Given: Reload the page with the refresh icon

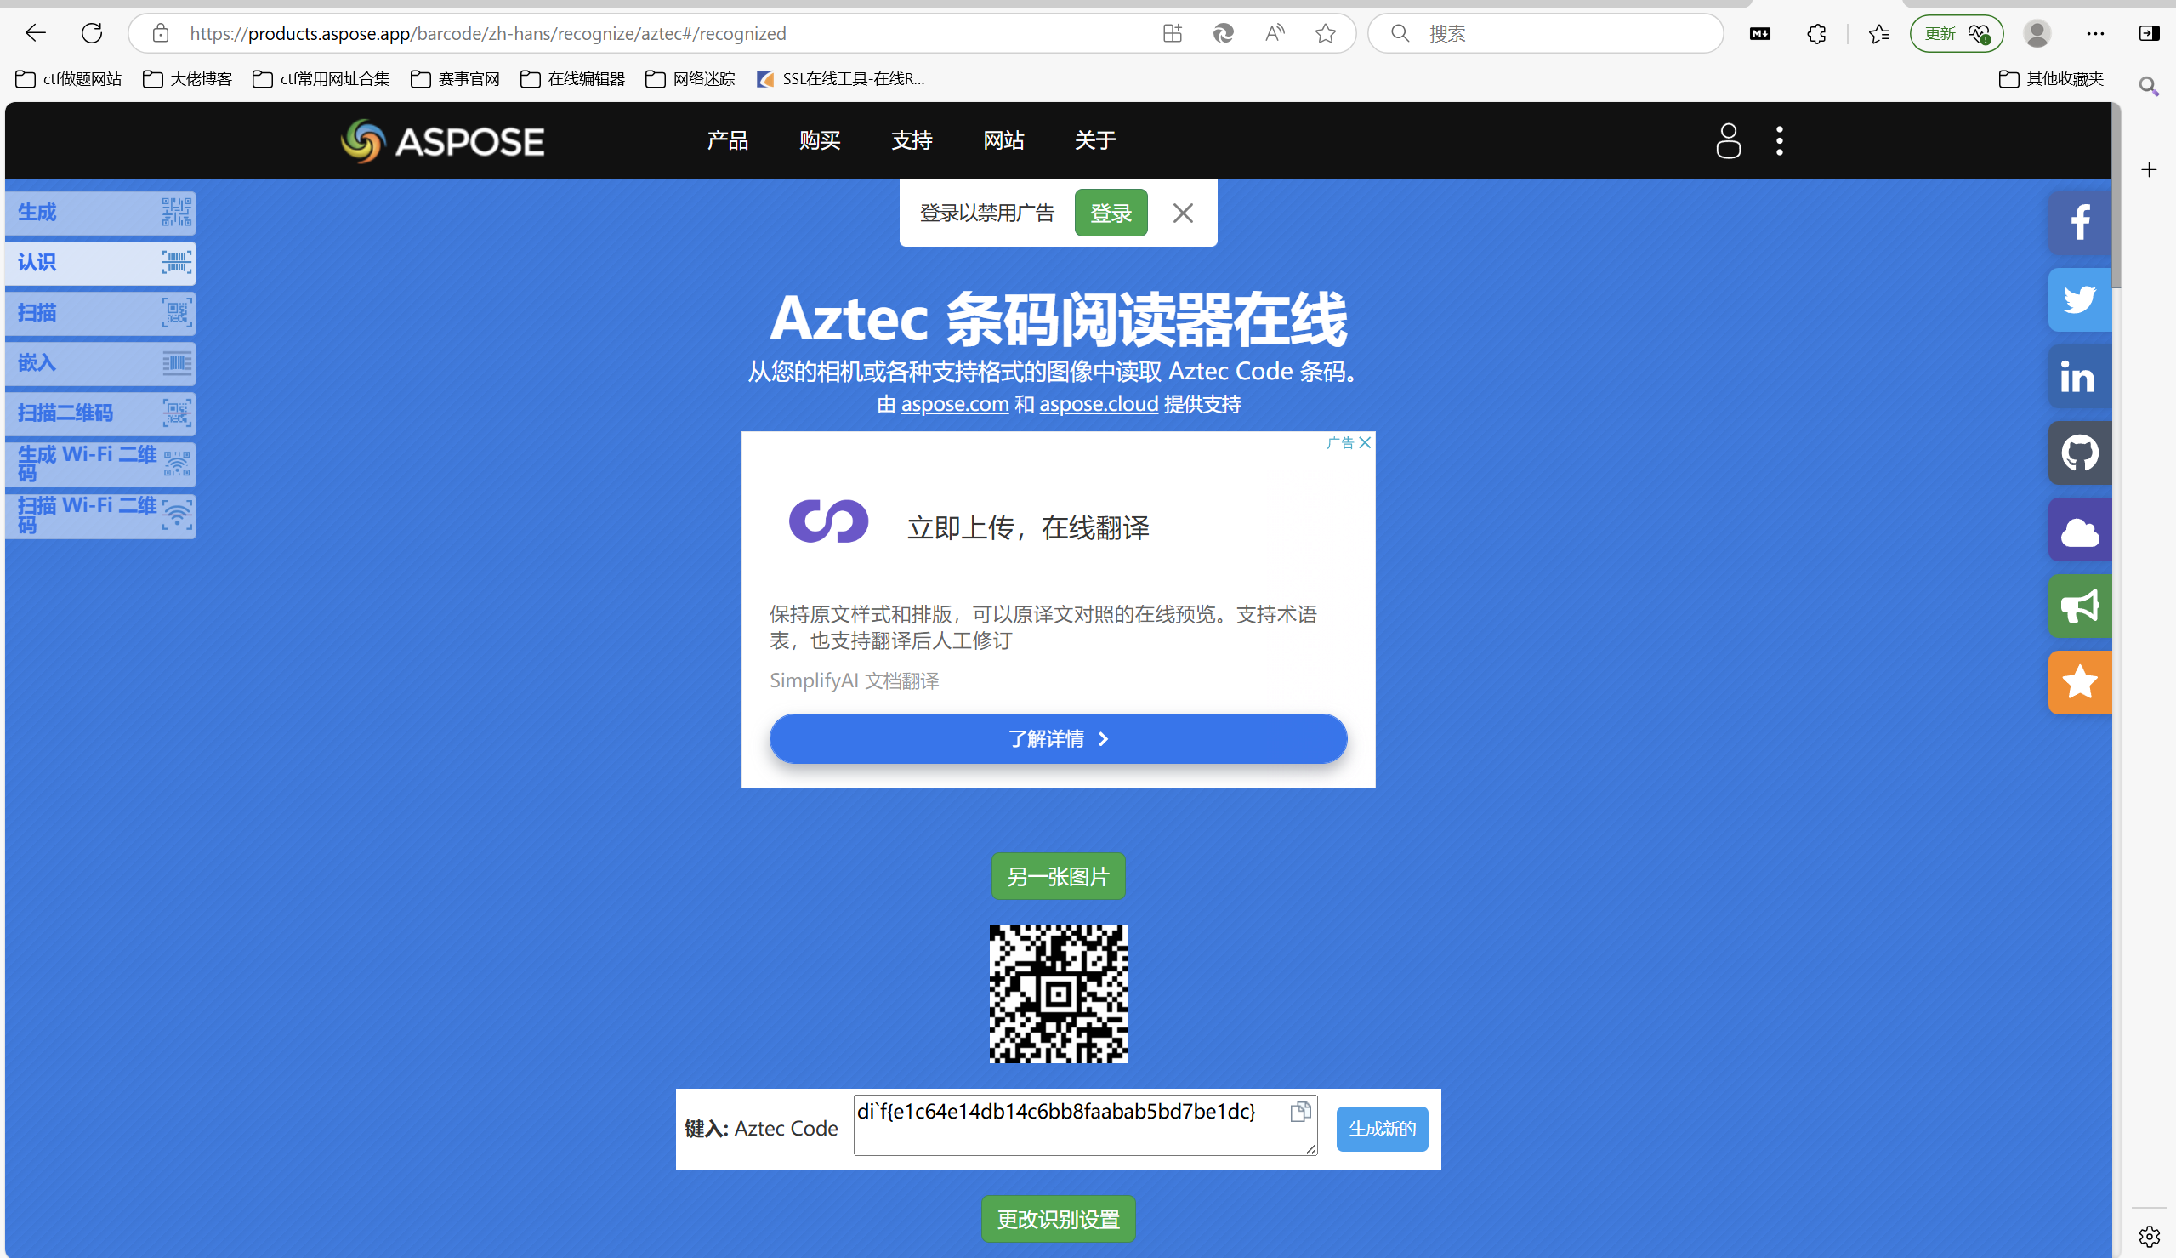Looking at the screenshot, I should [92, 34].
